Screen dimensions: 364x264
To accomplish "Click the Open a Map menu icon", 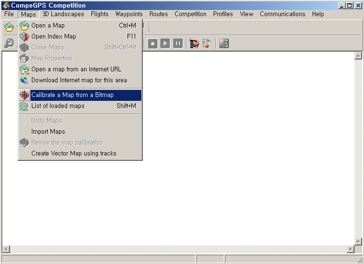I will click(x=24, y=26).
